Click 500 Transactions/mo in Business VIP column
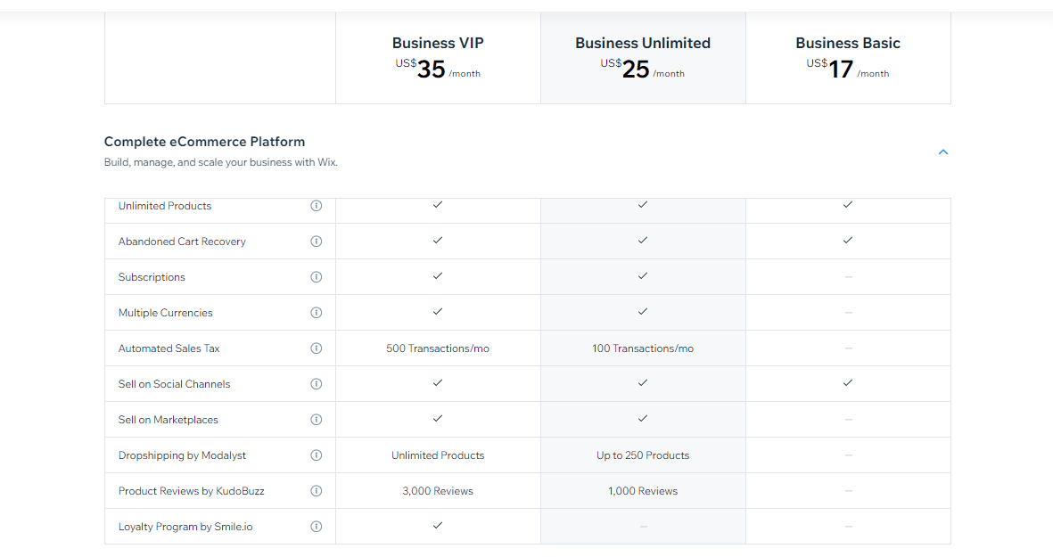The image size is (1053, 557). 438,348
